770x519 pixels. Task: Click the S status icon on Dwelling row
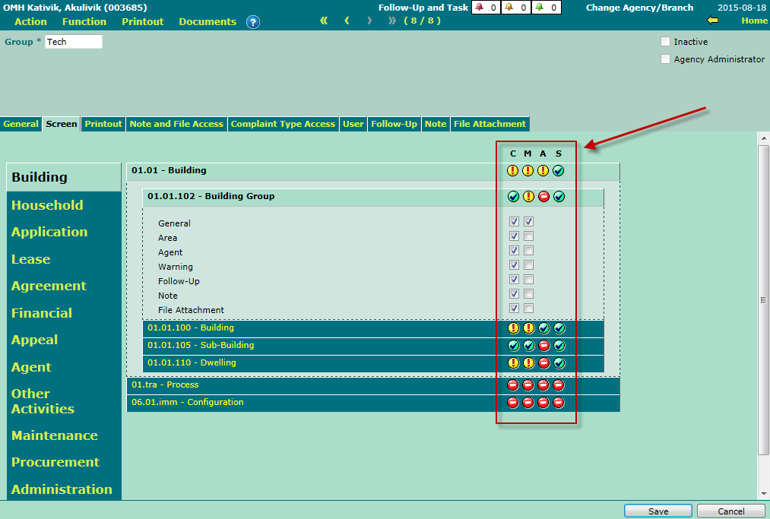(x=559, y=363)
